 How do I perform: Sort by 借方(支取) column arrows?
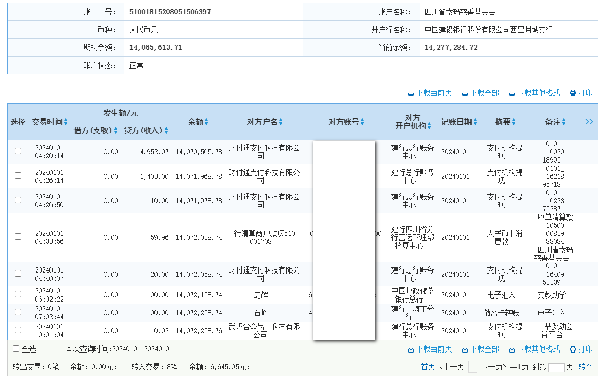(116, 131)
